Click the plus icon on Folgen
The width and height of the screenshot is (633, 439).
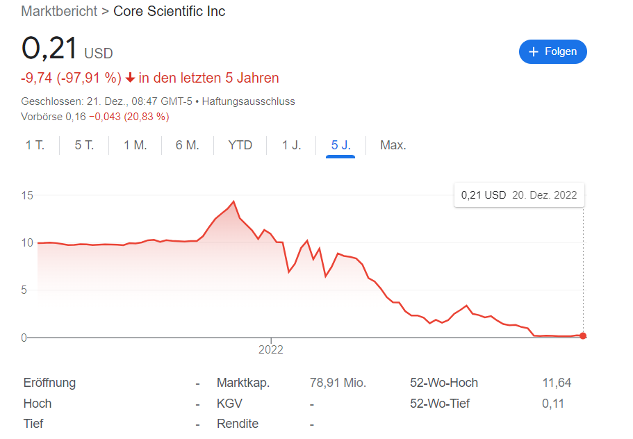tap(533, 51)
